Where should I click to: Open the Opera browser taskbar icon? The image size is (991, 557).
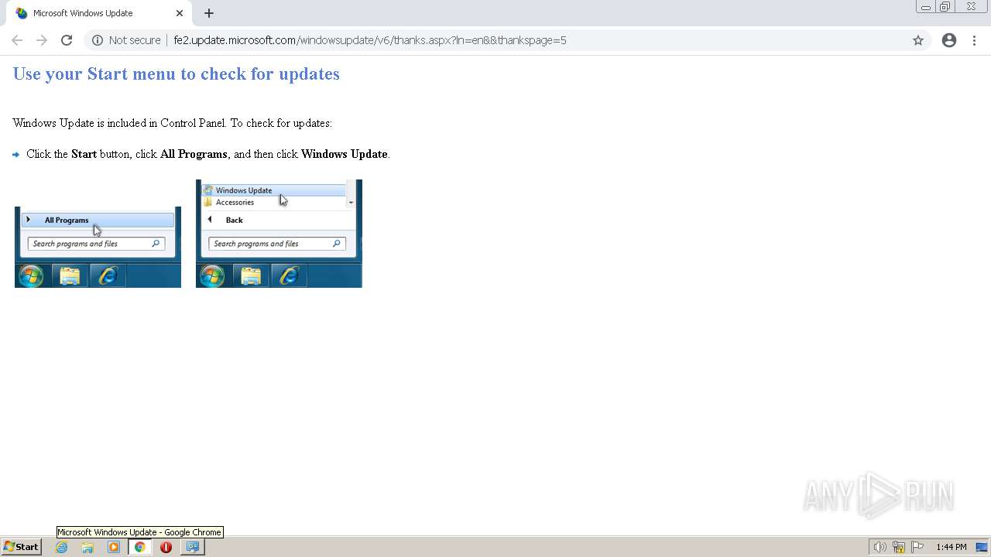(x=166, y=547)
